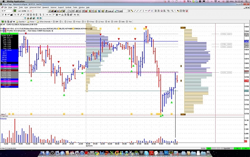Click the Wi-Fi icon in menu bar
The width and height of the screenshot is (250, 157).
tap(216, 1)
